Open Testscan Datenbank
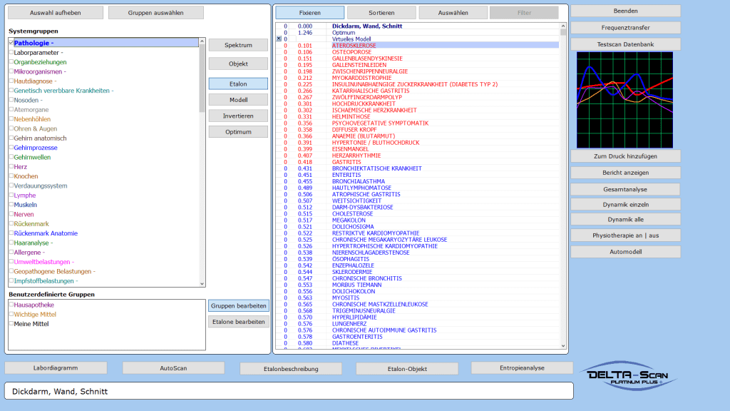 click(625, 44)
